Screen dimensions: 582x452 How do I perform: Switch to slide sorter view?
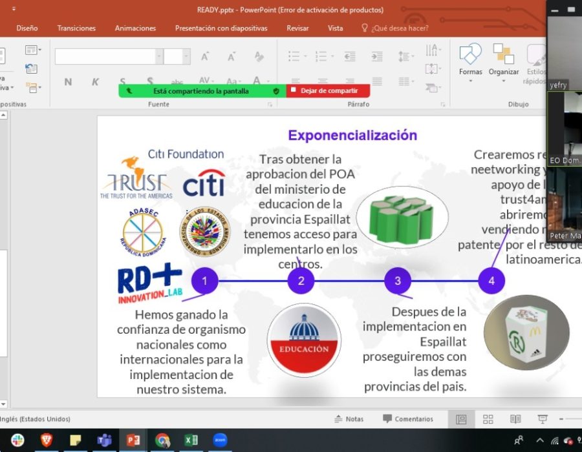[488, 418]
